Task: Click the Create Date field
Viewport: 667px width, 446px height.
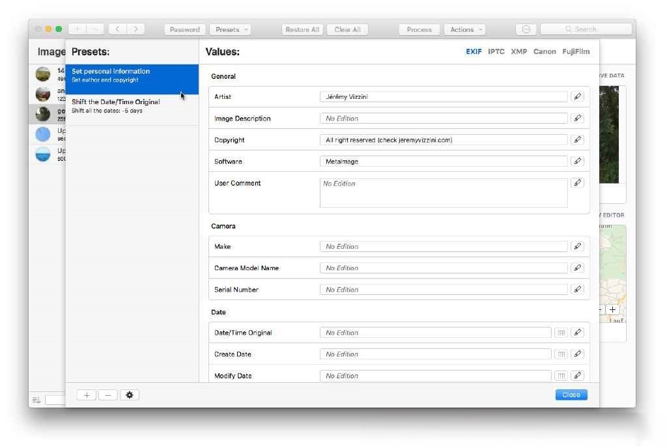Action: [x=435, y=354]
